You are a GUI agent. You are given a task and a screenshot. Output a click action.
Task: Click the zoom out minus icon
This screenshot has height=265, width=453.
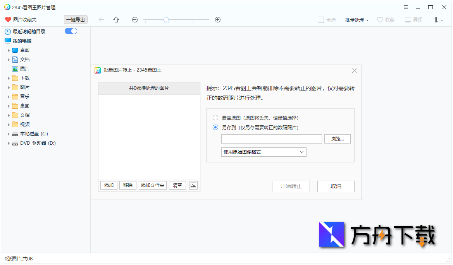coord(135,20)
